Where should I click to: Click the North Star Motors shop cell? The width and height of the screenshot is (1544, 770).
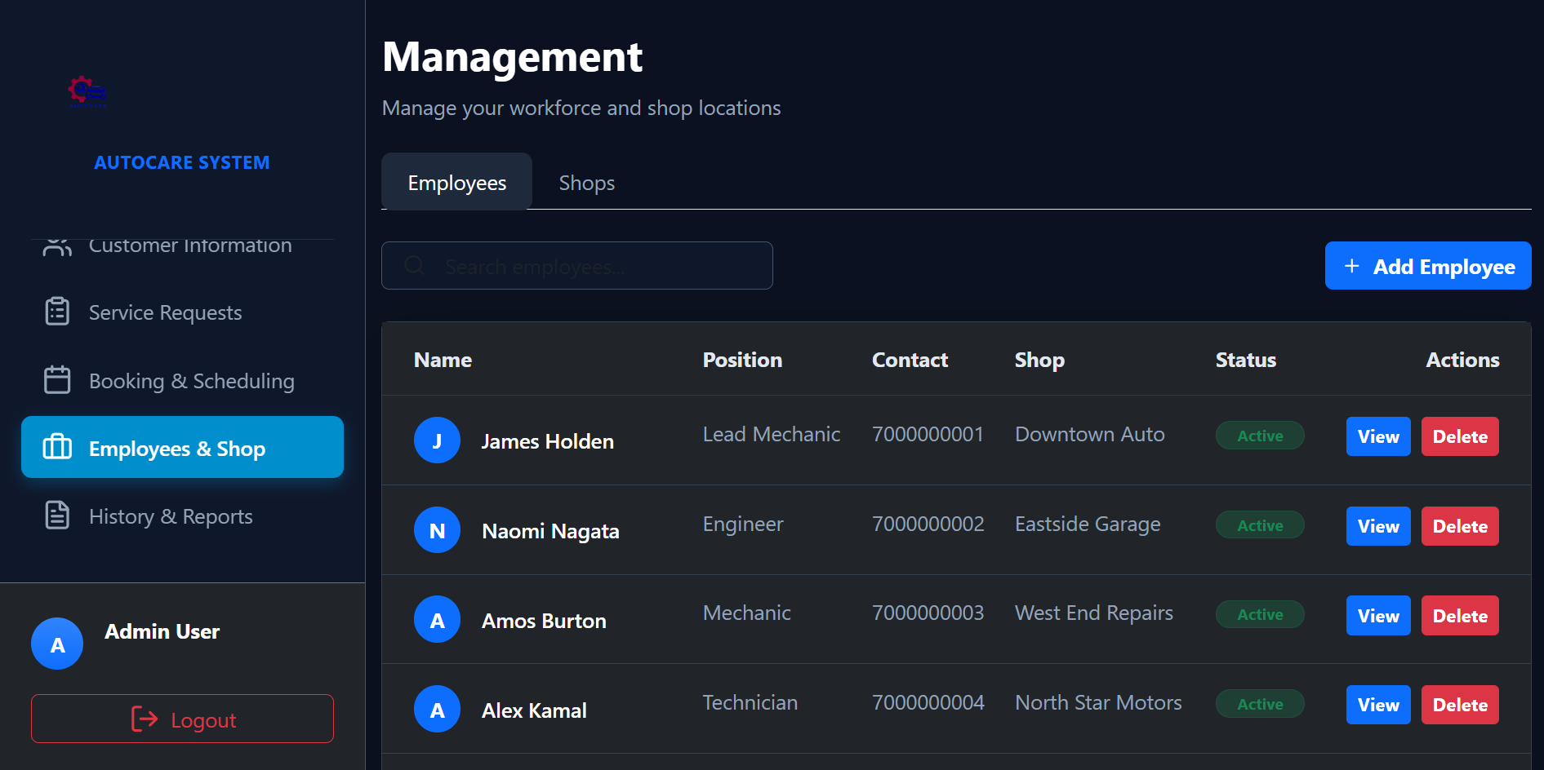click(1098, 702)
